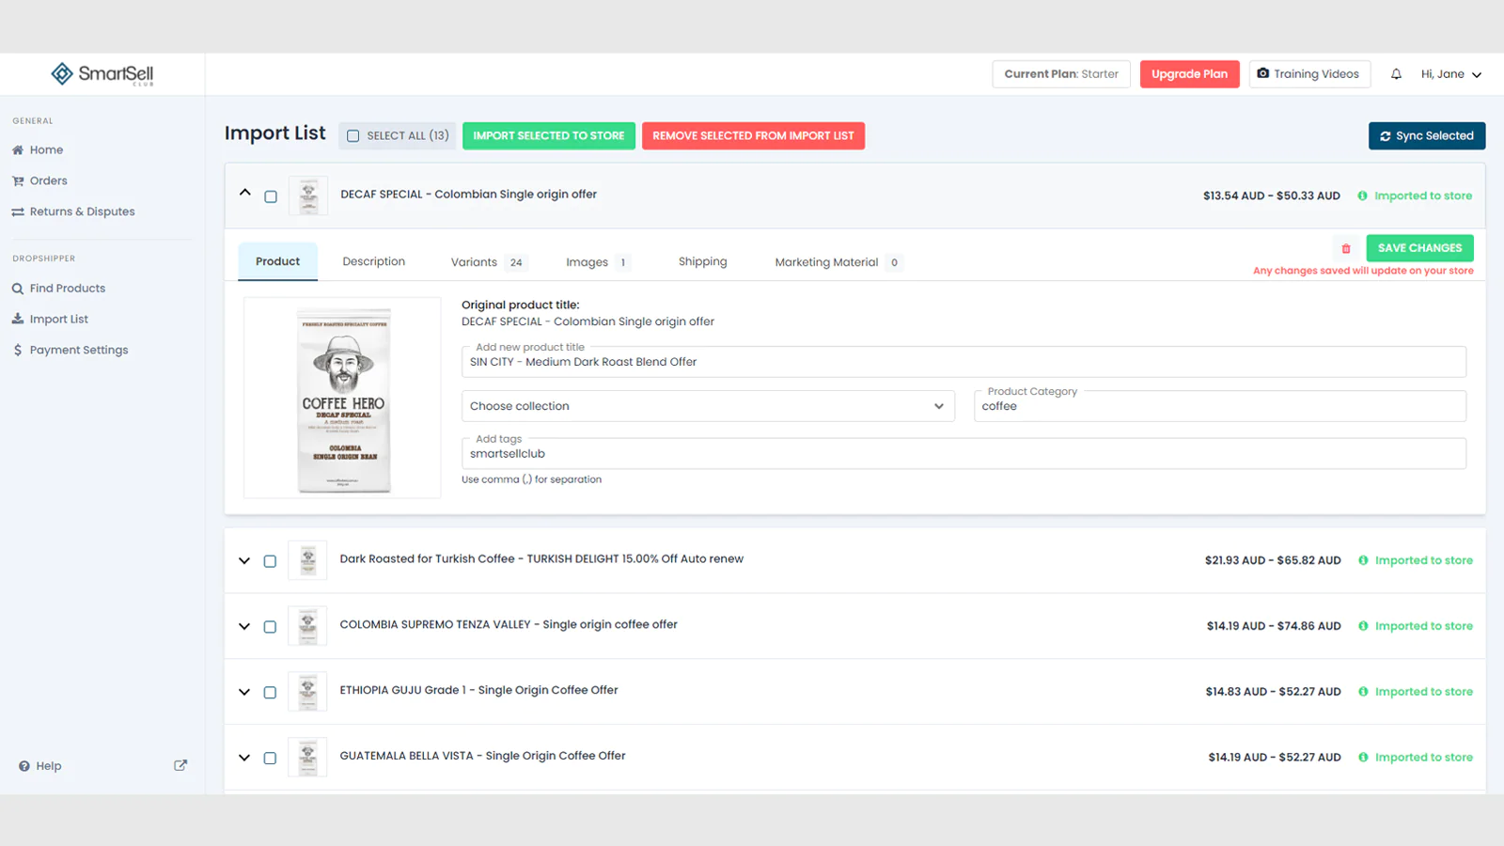Click the Import Selected to Store button
This screenshot has height=846, width=1504.
(548, 136)
